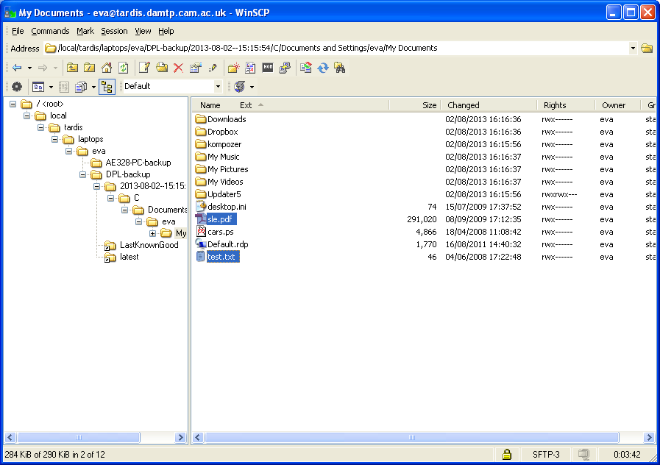The height and width of the screenshot is (465, 660).
Task: Open the Default transfer settings dropdown
Action: point(216,87)
